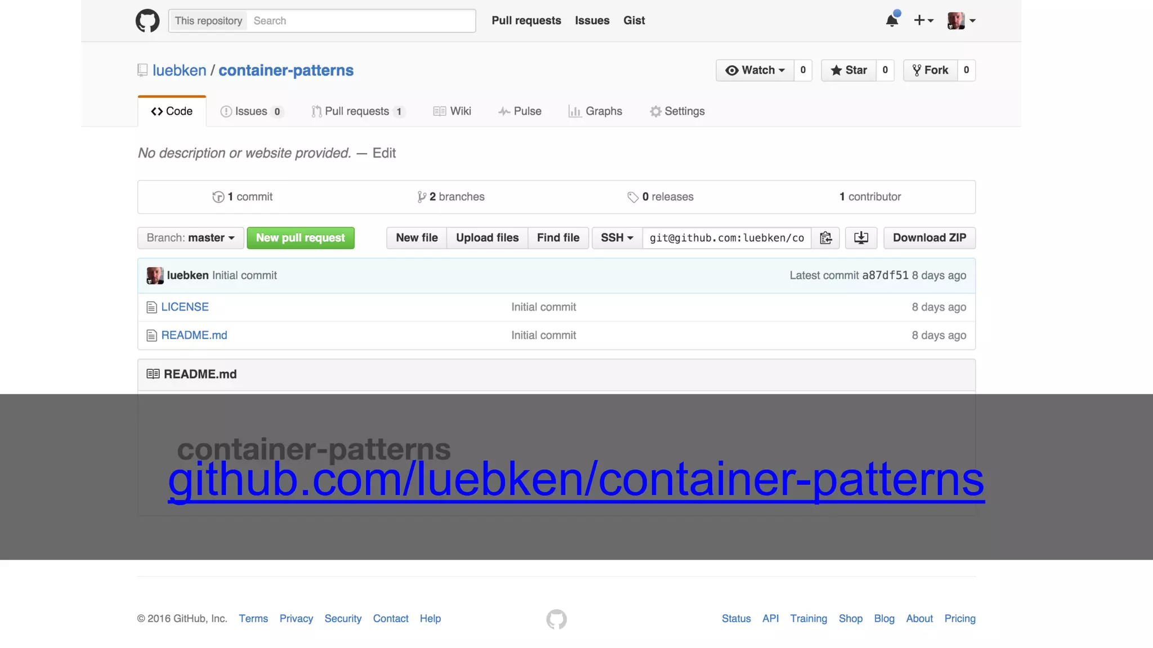Click the Download ZIP button

929,238
